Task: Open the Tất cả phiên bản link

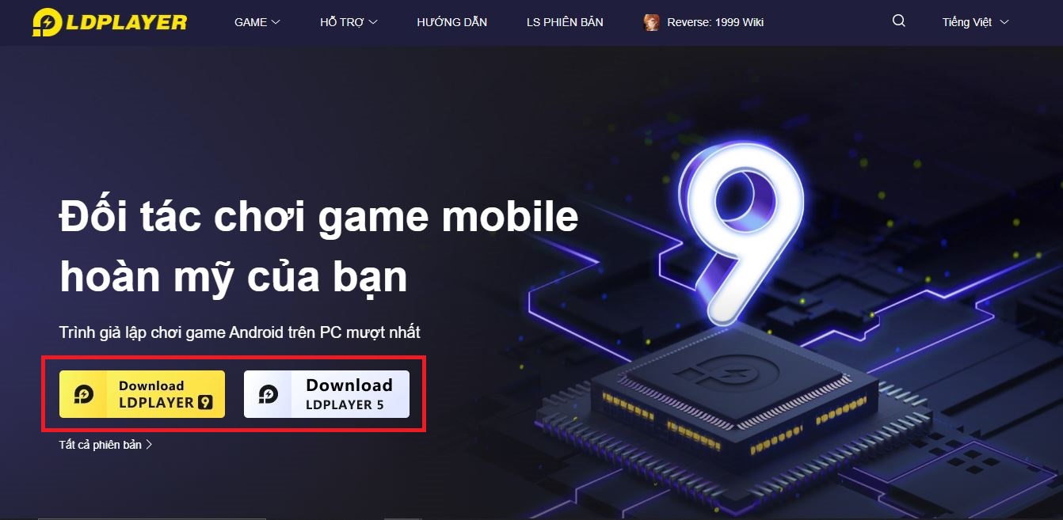Action: click(105, 445)
